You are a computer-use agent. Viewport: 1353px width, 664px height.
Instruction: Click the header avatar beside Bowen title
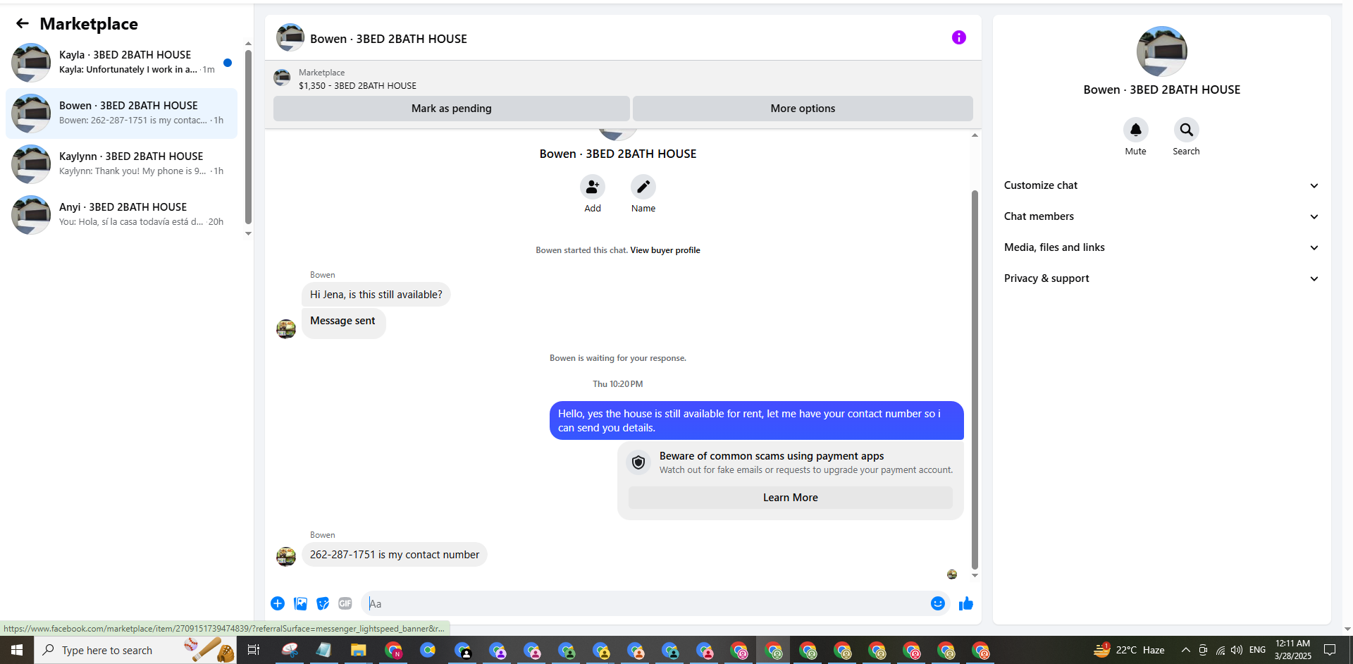[x=290, y=37]
